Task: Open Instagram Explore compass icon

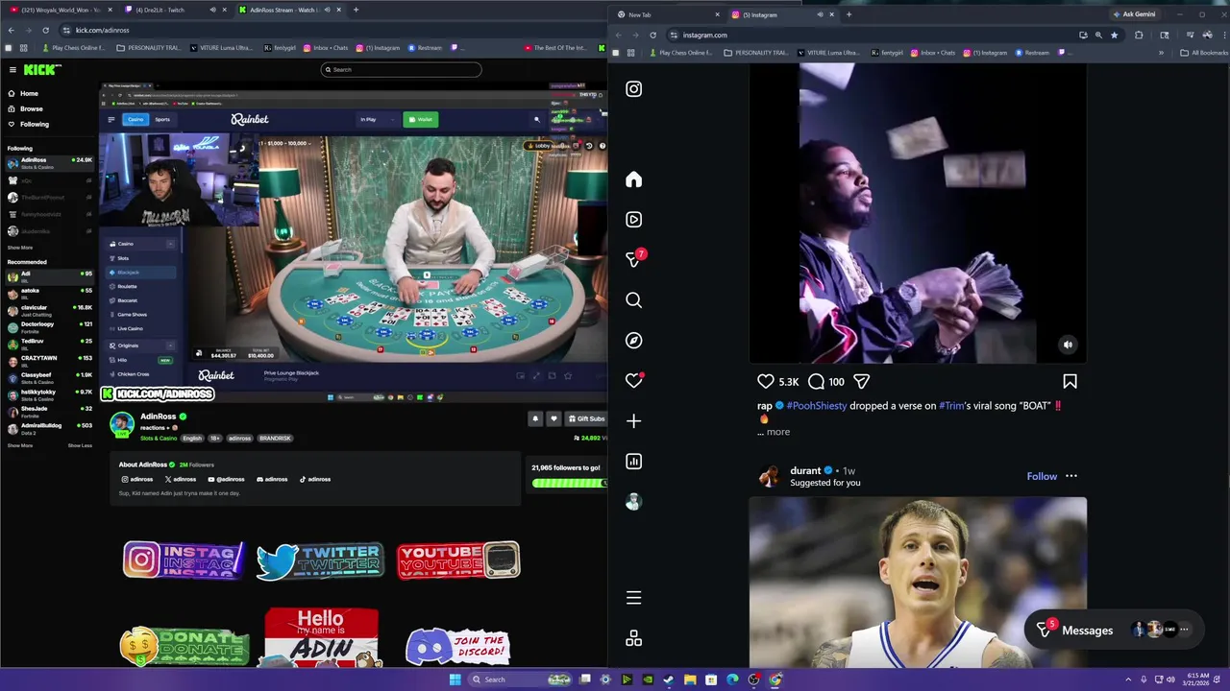Action: pyautogui.click(x=633, y=341)
